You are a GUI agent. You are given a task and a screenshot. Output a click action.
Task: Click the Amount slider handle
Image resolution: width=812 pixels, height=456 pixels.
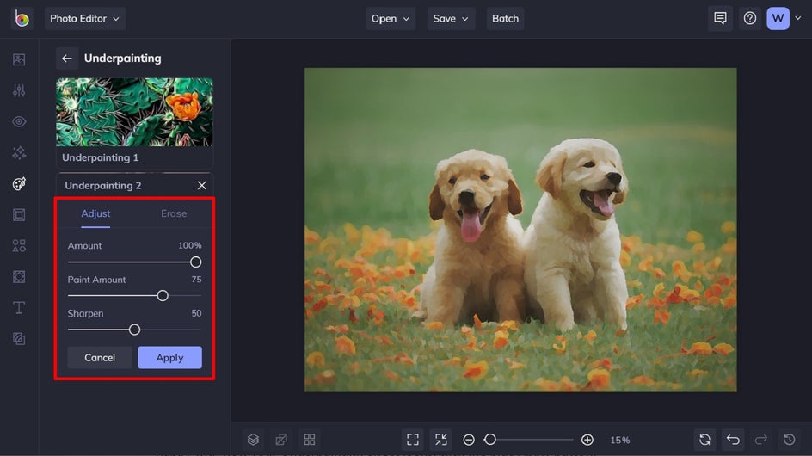[196, 262]
